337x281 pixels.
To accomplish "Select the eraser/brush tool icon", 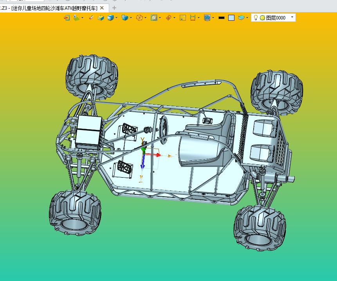I will pyautogui.click(x=91, y=18).
